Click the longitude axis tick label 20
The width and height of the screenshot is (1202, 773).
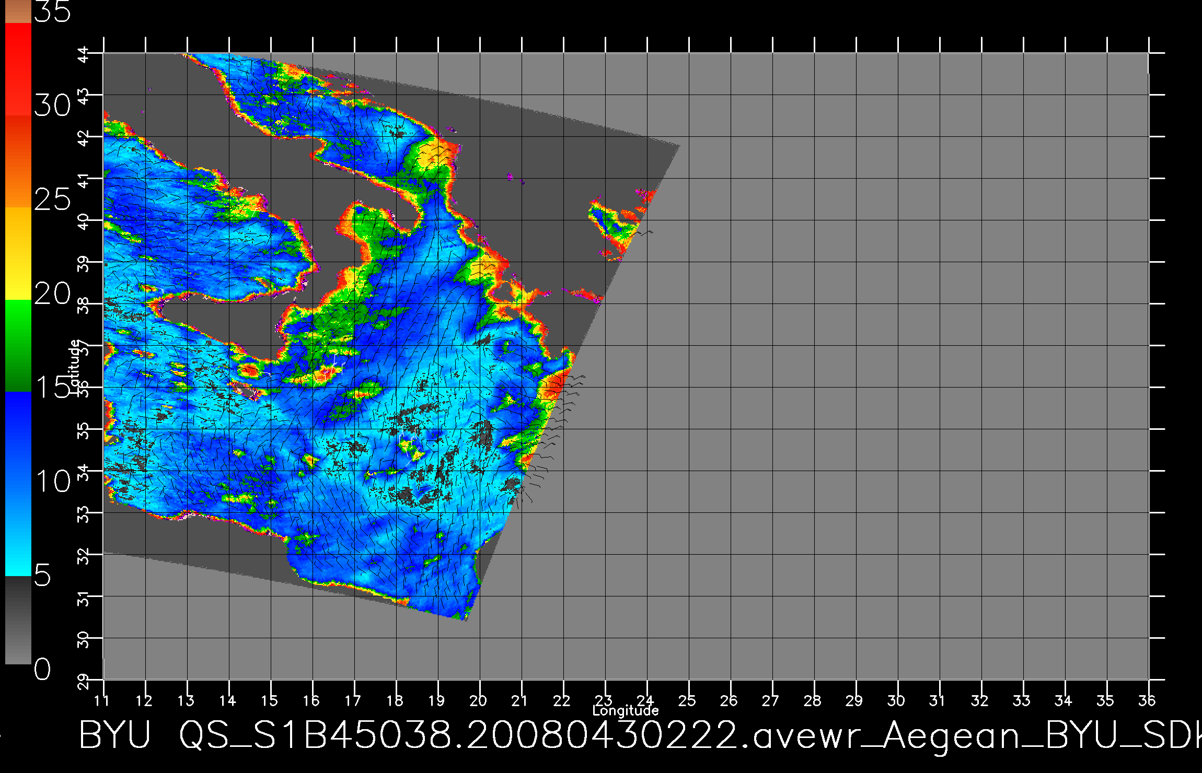point(478,700)
